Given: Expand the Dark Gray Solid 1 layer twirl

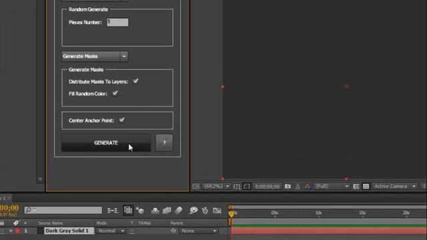Looking at the screenshot, I should [11, 231].
